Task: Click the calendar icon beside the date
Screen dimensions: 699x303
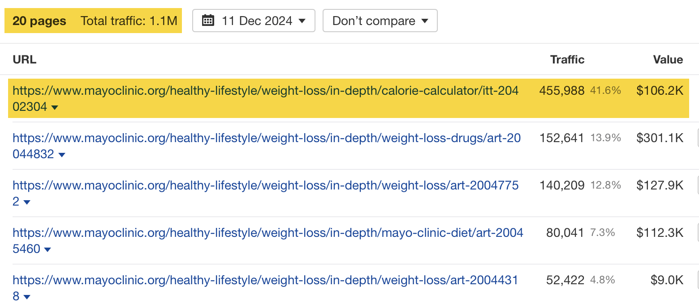Action: pyautogui.click(x=207, y=20)
